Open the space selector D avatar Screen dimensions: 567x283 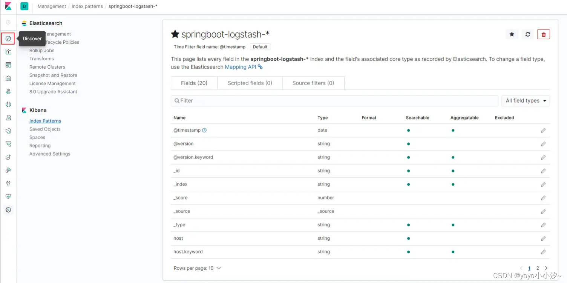coord(25,6)
